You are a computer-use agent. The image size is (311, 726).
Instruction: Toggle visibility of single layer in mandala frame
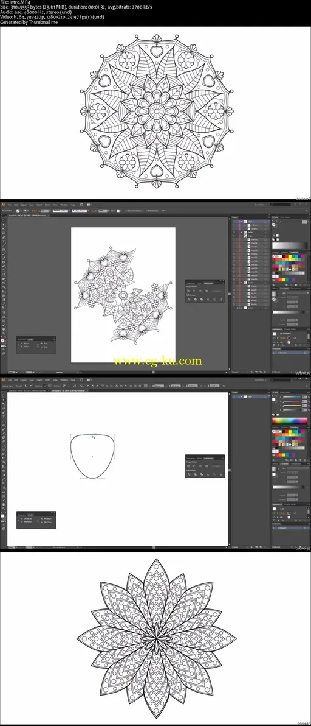(x=234, y=236)
